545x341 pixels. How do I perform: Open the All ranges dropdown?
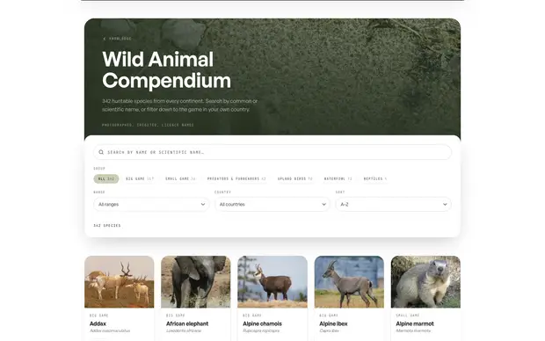tap(151, 205)
